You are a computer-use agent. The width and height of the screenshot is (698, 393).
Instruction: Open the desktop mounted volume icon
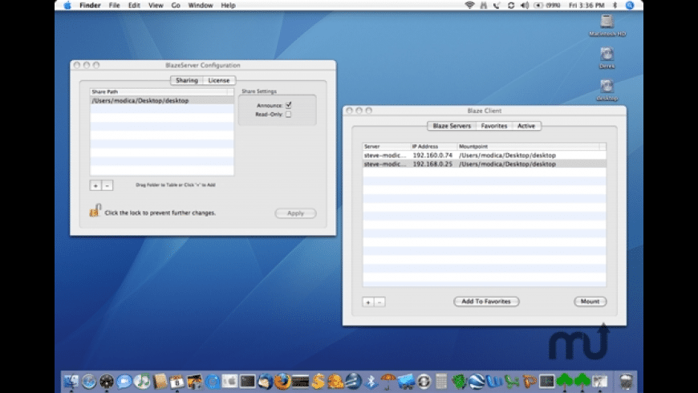pos(607,87)
